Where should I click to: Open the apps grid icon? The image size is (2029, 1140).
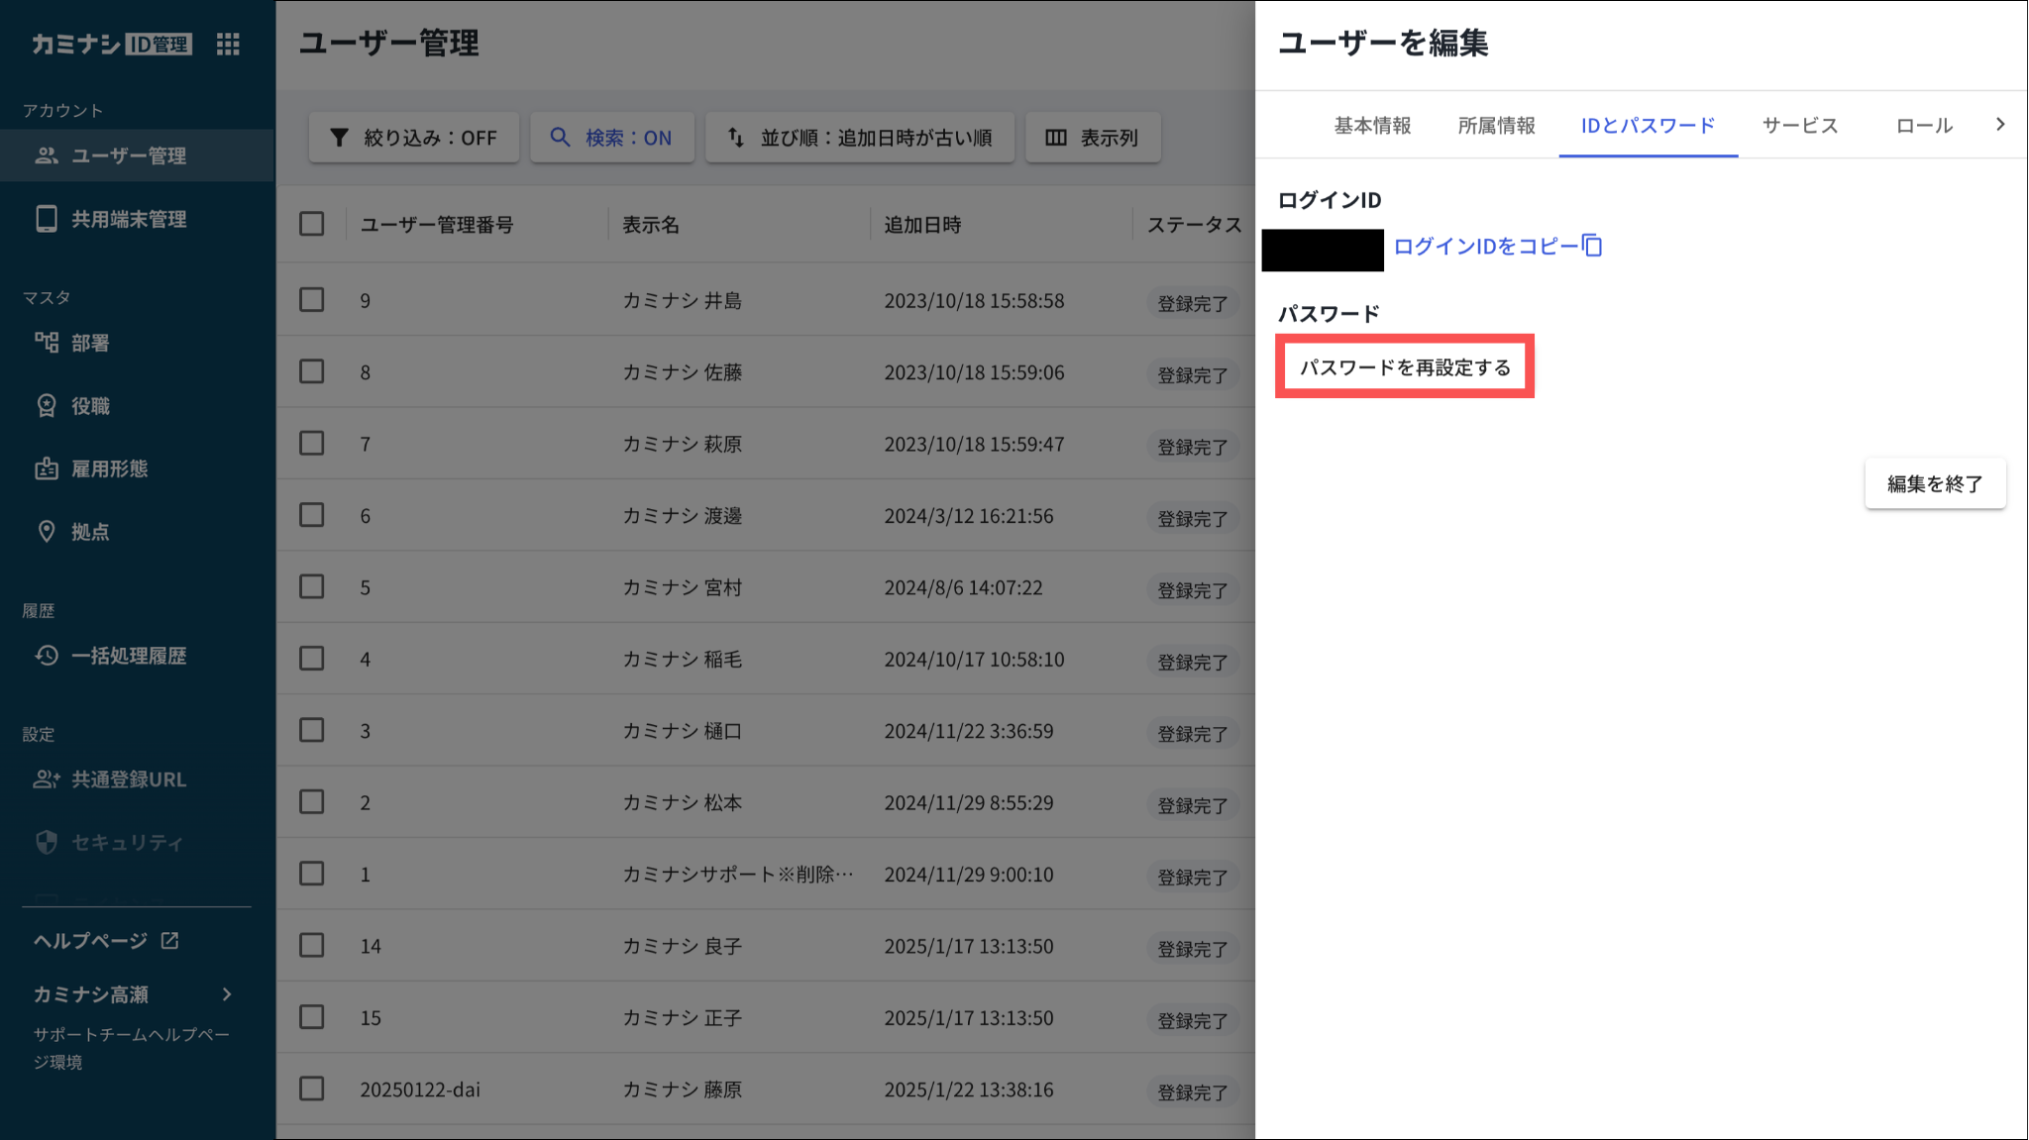228,44
